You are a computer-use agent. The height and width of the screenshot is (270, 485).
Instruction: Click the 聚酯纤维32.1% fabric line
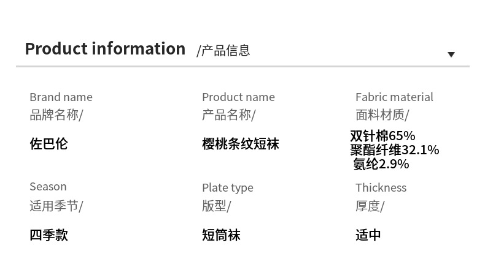click(x=395, y=149)
